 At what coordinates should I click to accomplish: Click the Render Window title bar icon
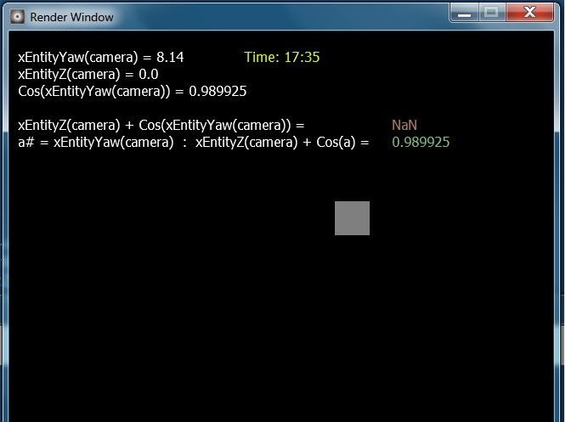(x=17, y=16)
